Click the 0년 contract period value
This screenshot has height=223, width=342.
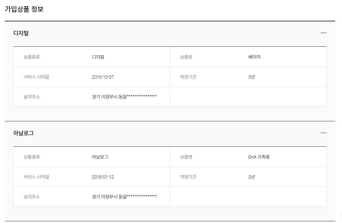tap(251, 177)
